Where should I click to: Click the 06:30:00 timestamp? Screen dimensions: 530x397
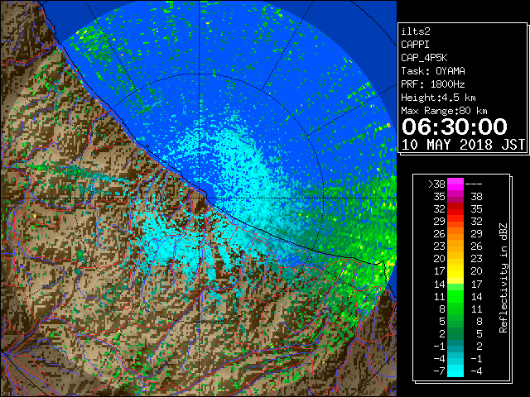[x=455, y=127]
